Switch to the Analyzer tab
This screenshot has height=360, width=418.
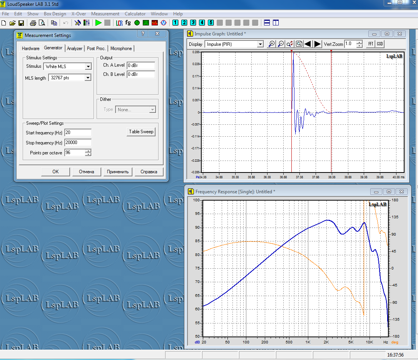75,49
